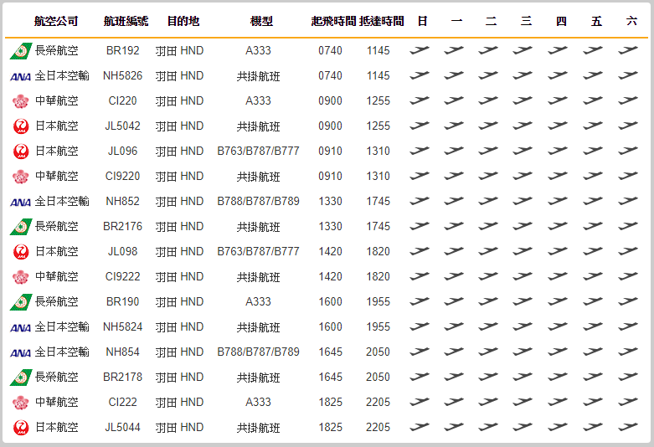The width and height of the screenshot is (654, 447).
Task: Click the China Airlines logo beside CI9220
Action: (x=20, y=177)
